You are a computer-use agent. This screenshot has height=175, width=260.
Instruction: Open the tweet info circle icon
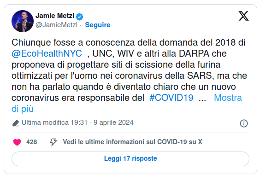(x=244, y=123)
